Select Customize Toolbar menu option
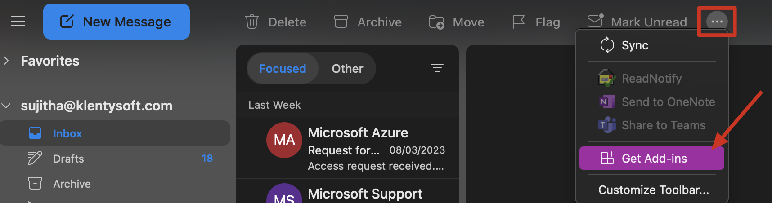 [653, 190]
